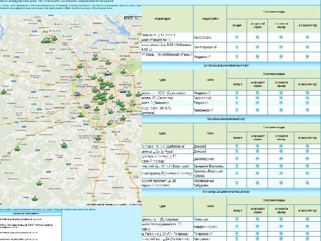This screenshot has height=241, width=321.
Task: Switch map to Спутник view
Action: [x=137, y=18]
